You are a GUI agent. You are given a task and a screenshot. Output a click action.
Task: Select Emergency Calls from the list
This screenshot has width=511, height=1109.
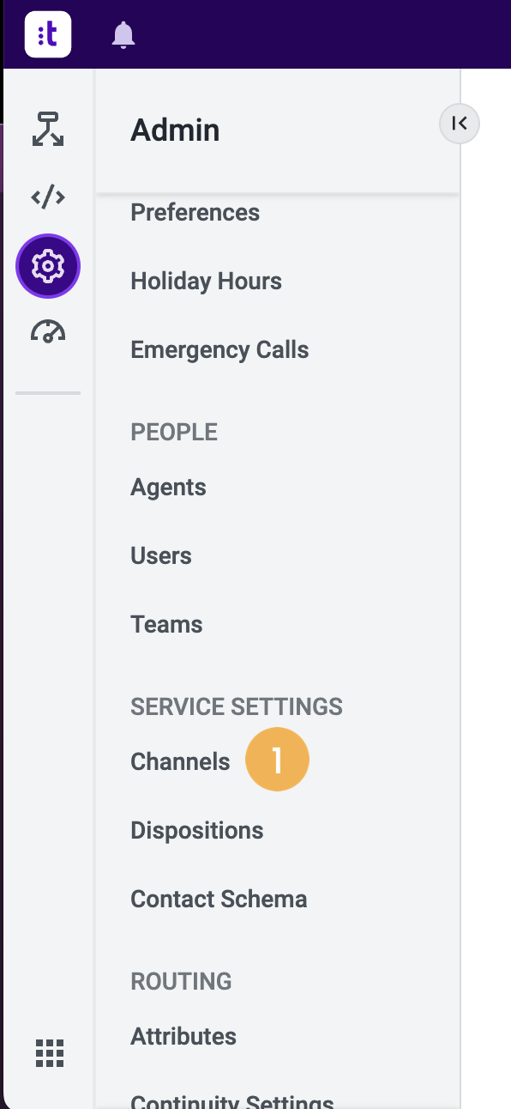(219, 349)
